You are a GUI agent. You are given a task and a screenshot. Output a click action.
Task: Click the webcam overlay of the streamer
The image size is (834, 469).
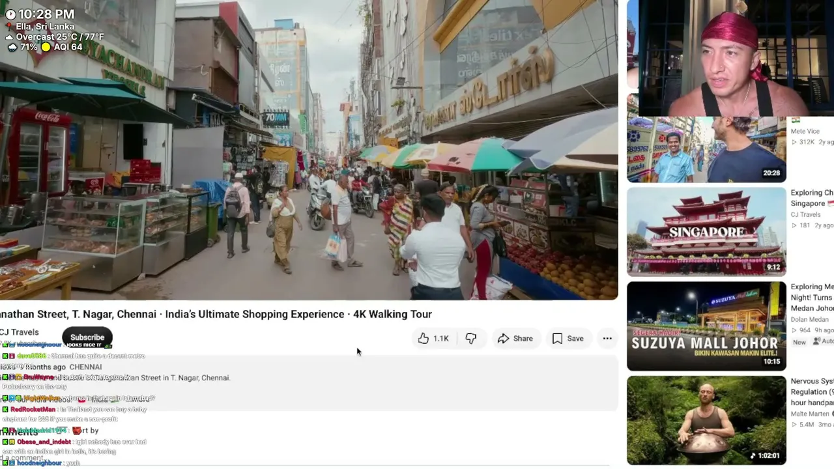coord(736,58)
